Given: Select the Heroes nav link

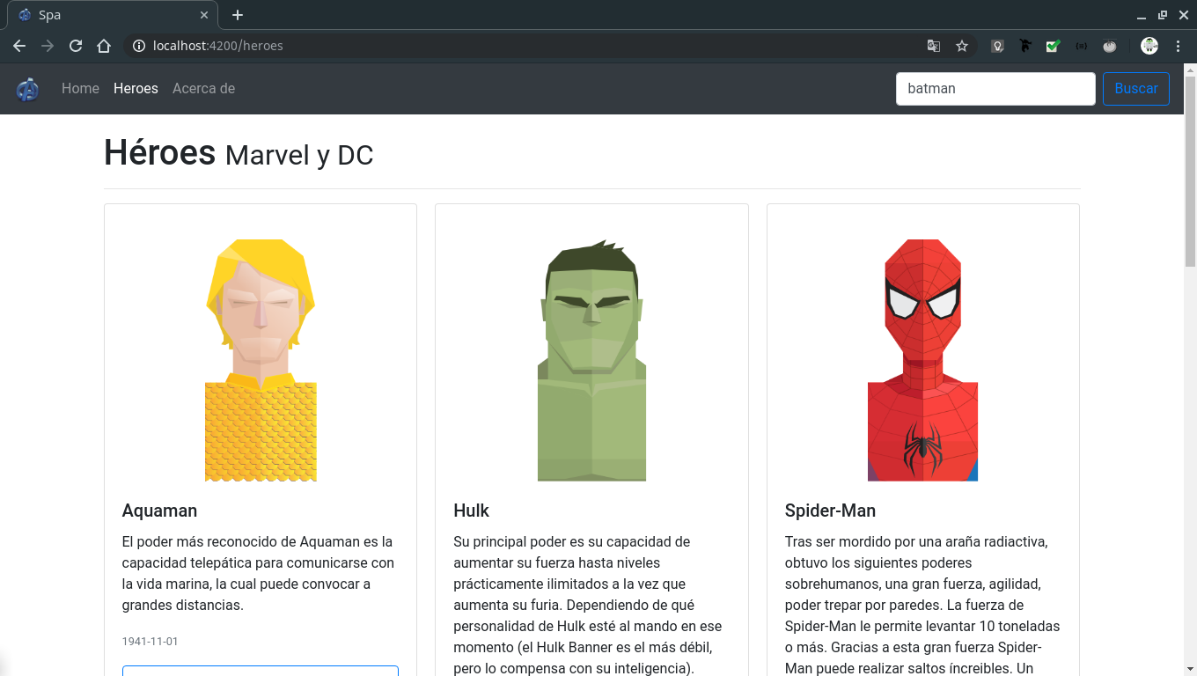Looking at the screenshot, I should click(x=136, y=88).
